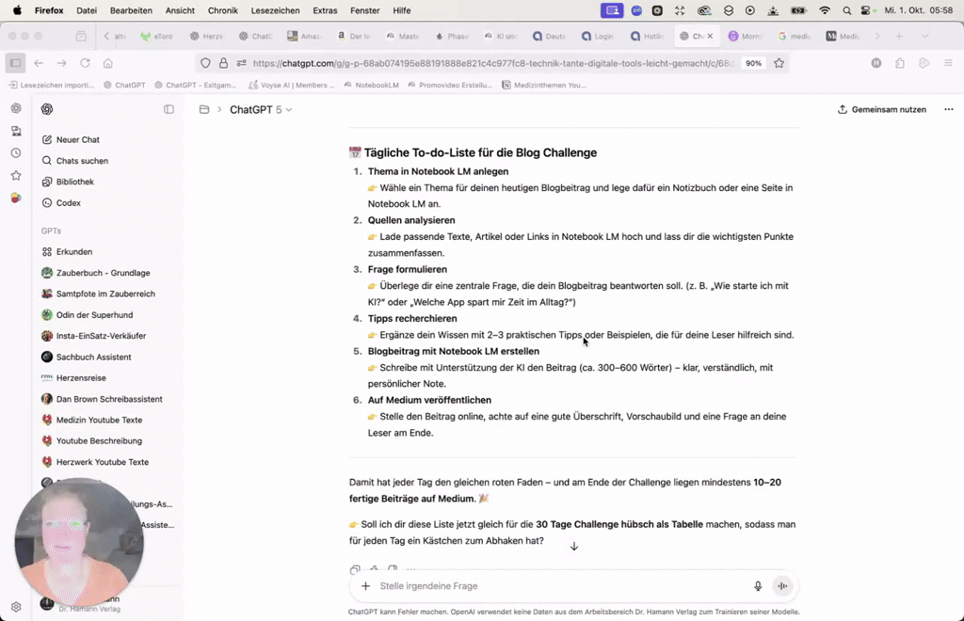Toggle voice mode in the message bar
964x621 pixels.
782,585
